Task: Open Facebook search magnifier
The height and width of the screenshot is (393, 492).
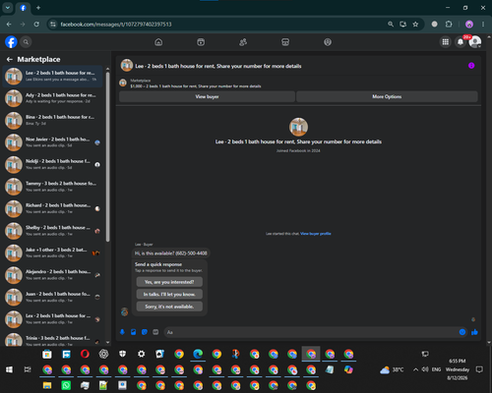Action: (x=26, y=42)
